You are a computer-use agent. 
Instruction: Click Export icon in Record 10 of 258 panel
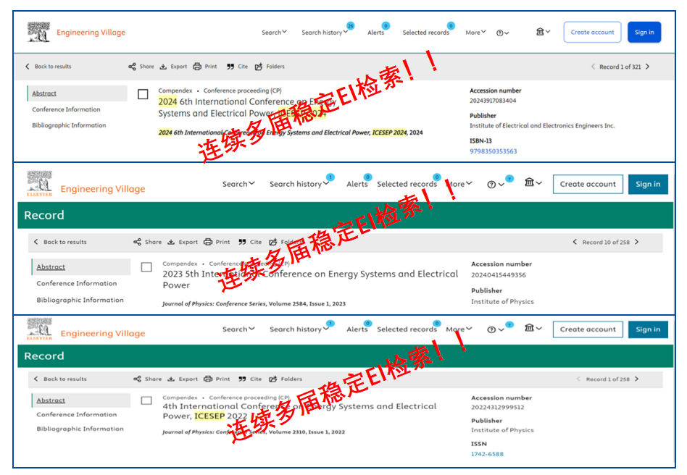point(171,242)
